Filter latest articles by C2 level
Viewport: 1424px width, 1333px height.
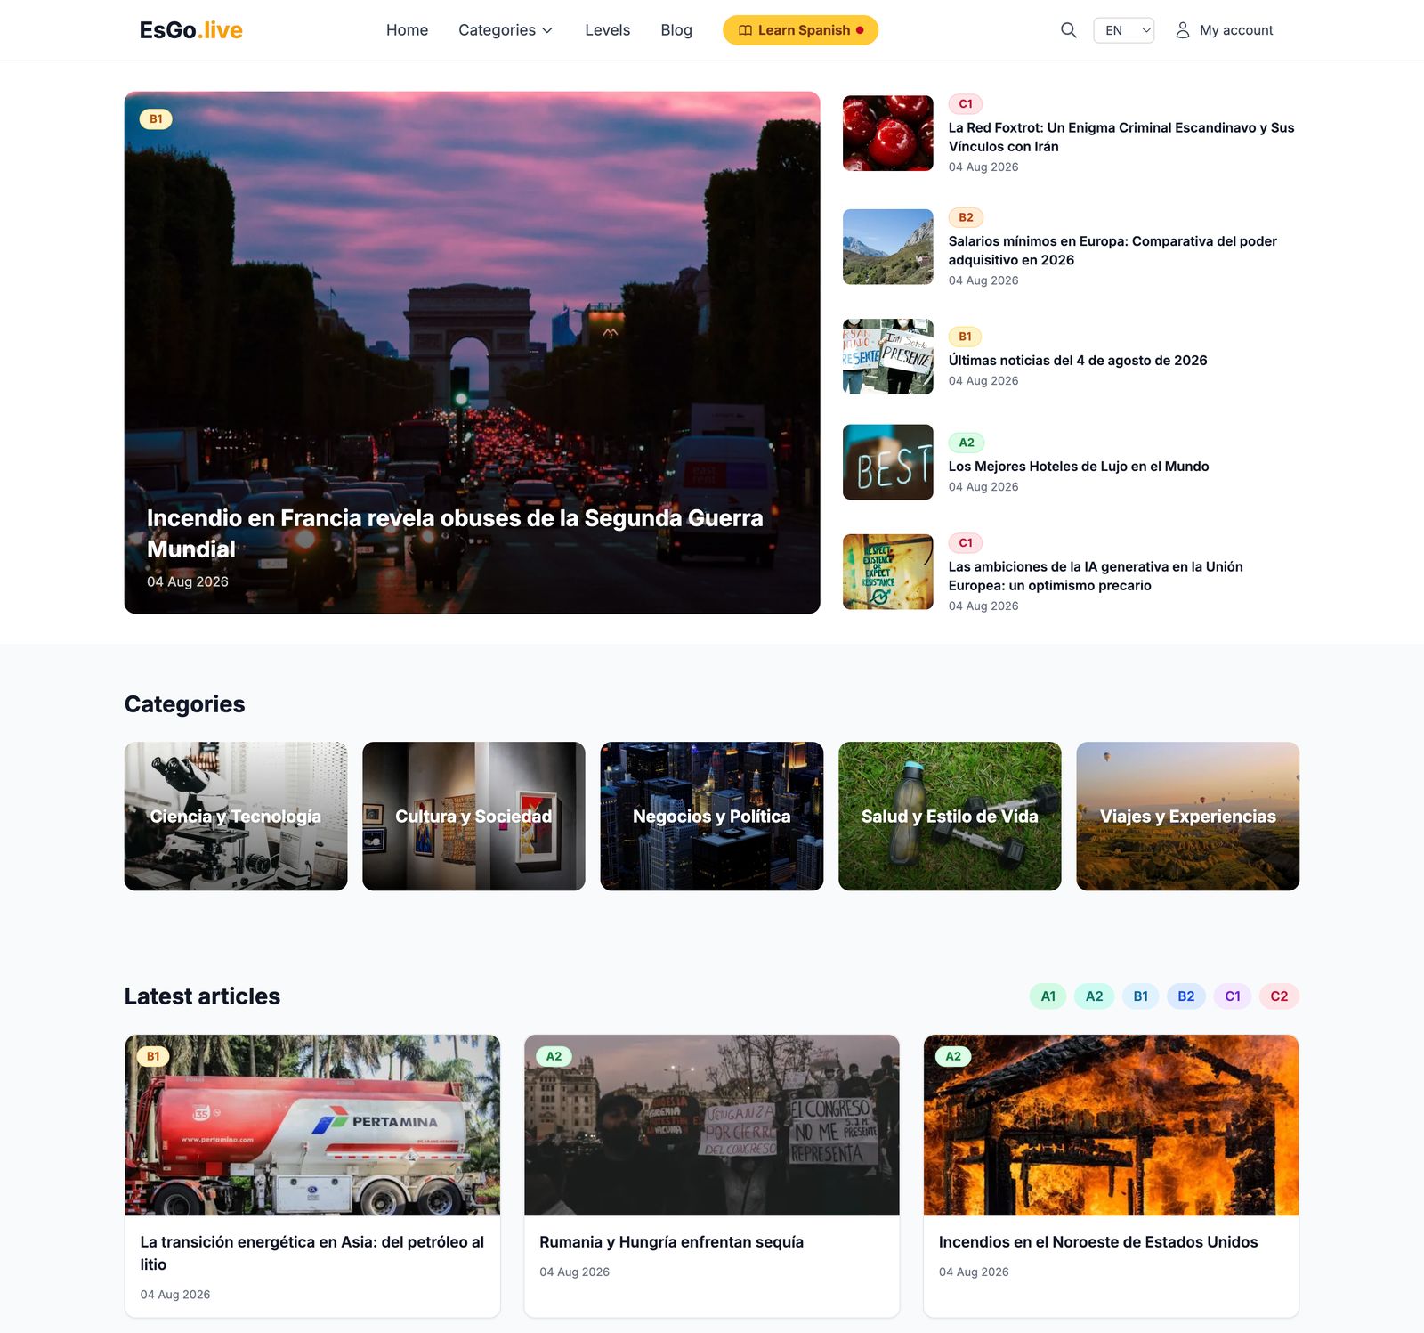click(1279, 996)
